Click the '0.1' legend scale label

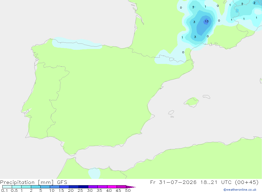click(x=4, y=190)
